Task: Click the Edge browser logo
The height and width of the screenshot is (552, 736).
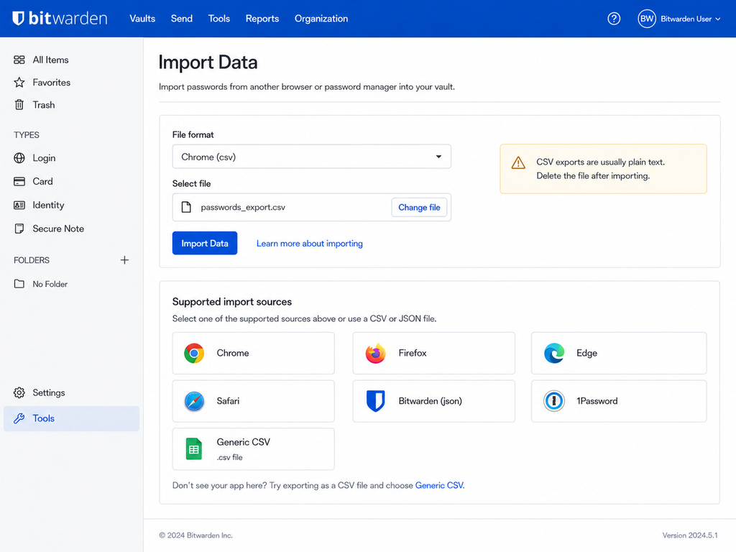Action: (554, 353)
